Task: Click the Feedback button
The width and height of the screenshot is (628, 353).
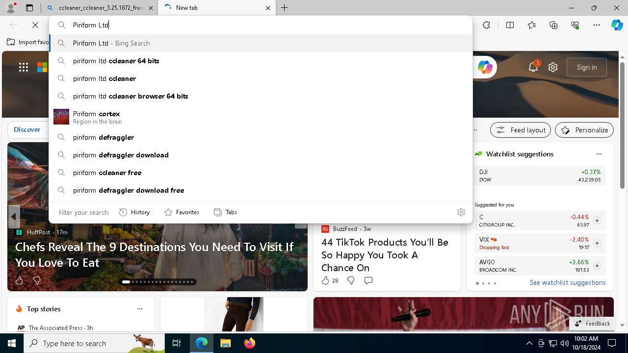Action: point(592,324)
